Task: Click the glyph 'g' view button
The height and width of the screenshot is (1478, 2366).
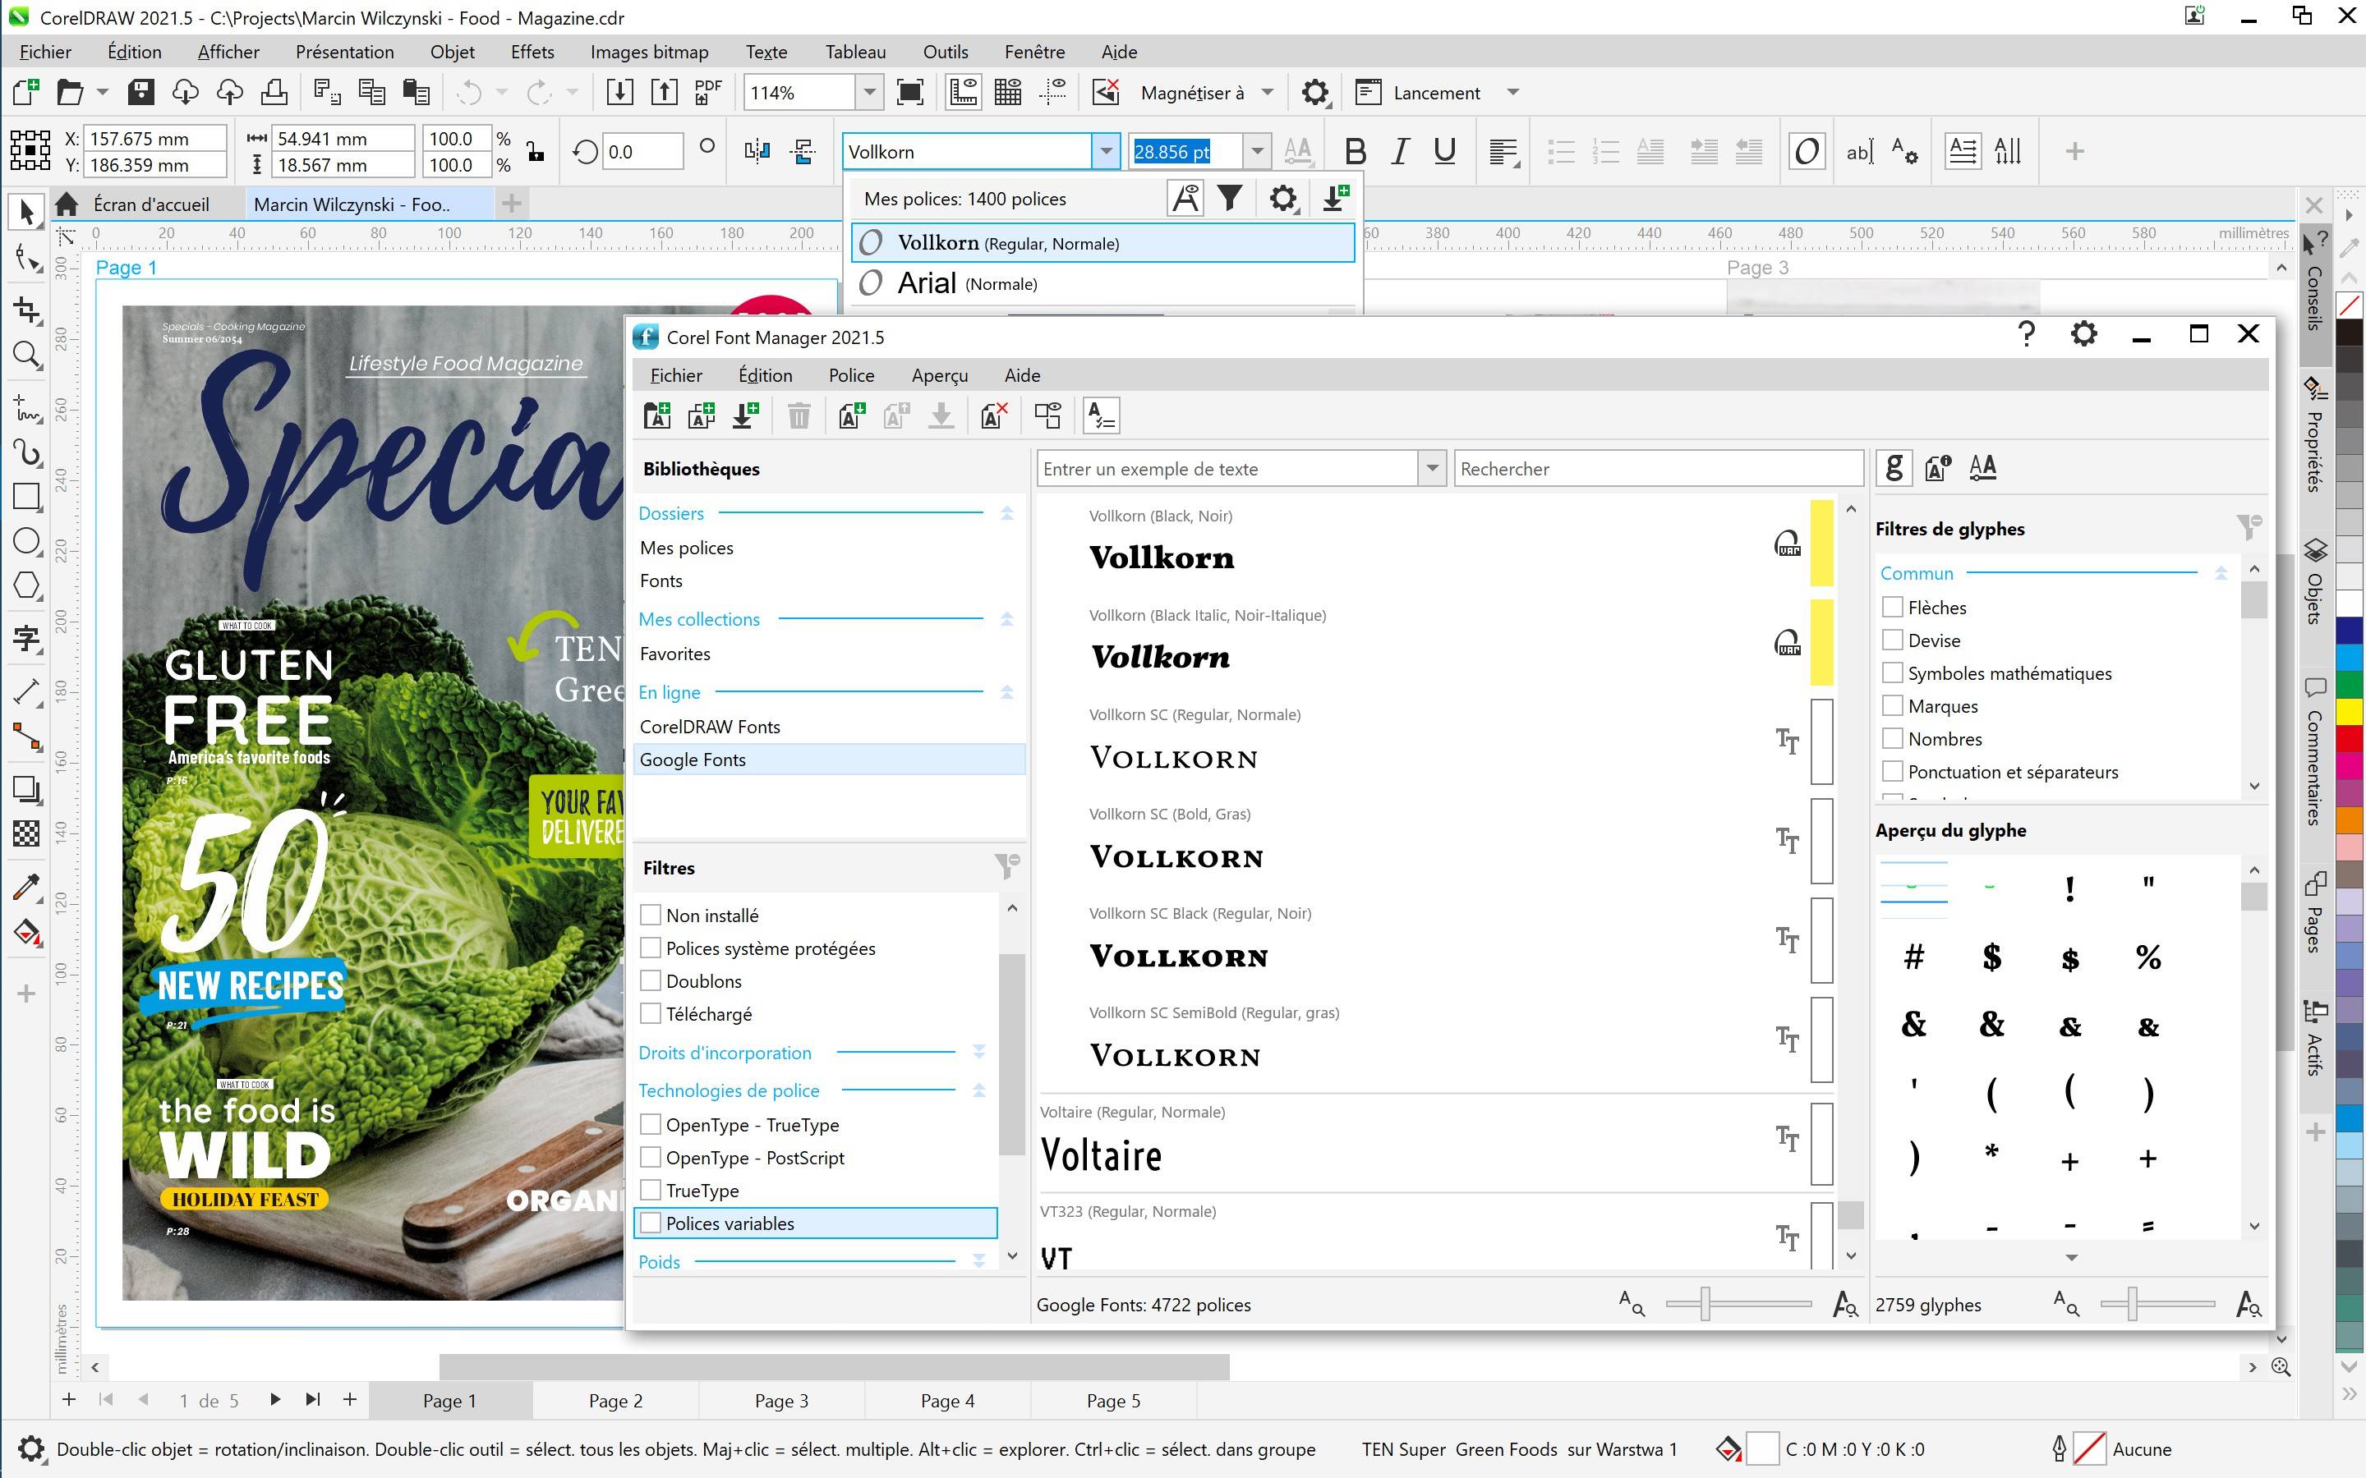Action: [x=1894, y=468]
